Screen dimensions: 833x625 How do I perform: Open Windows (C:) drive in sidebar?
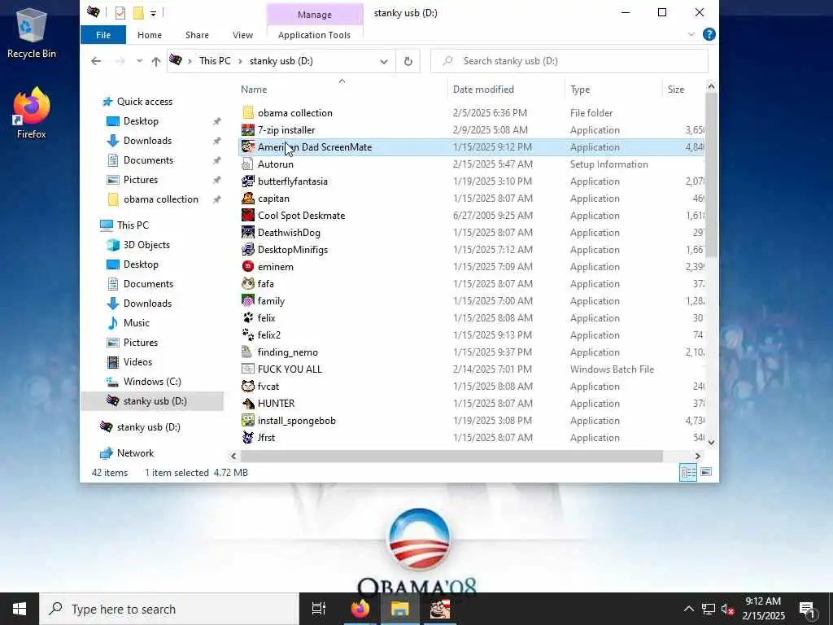(152, 382)
